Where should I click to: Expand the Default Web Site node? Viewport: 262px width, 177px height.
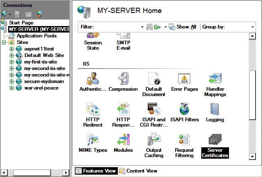pos(11,55)
